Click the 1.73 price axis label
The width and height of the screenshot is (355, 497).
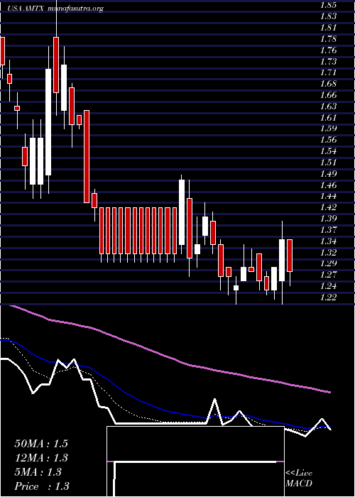point(328,61)
